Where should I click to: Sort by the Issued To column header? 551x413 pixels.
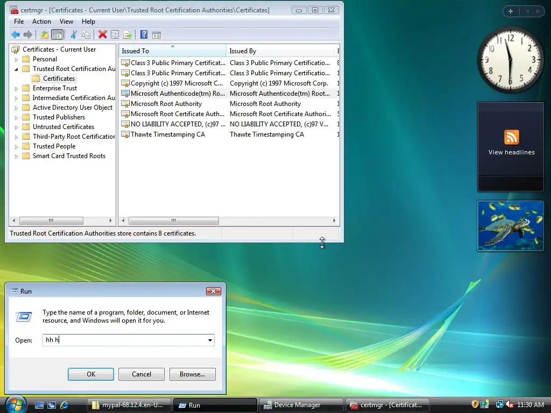click(x=172, y=51)
